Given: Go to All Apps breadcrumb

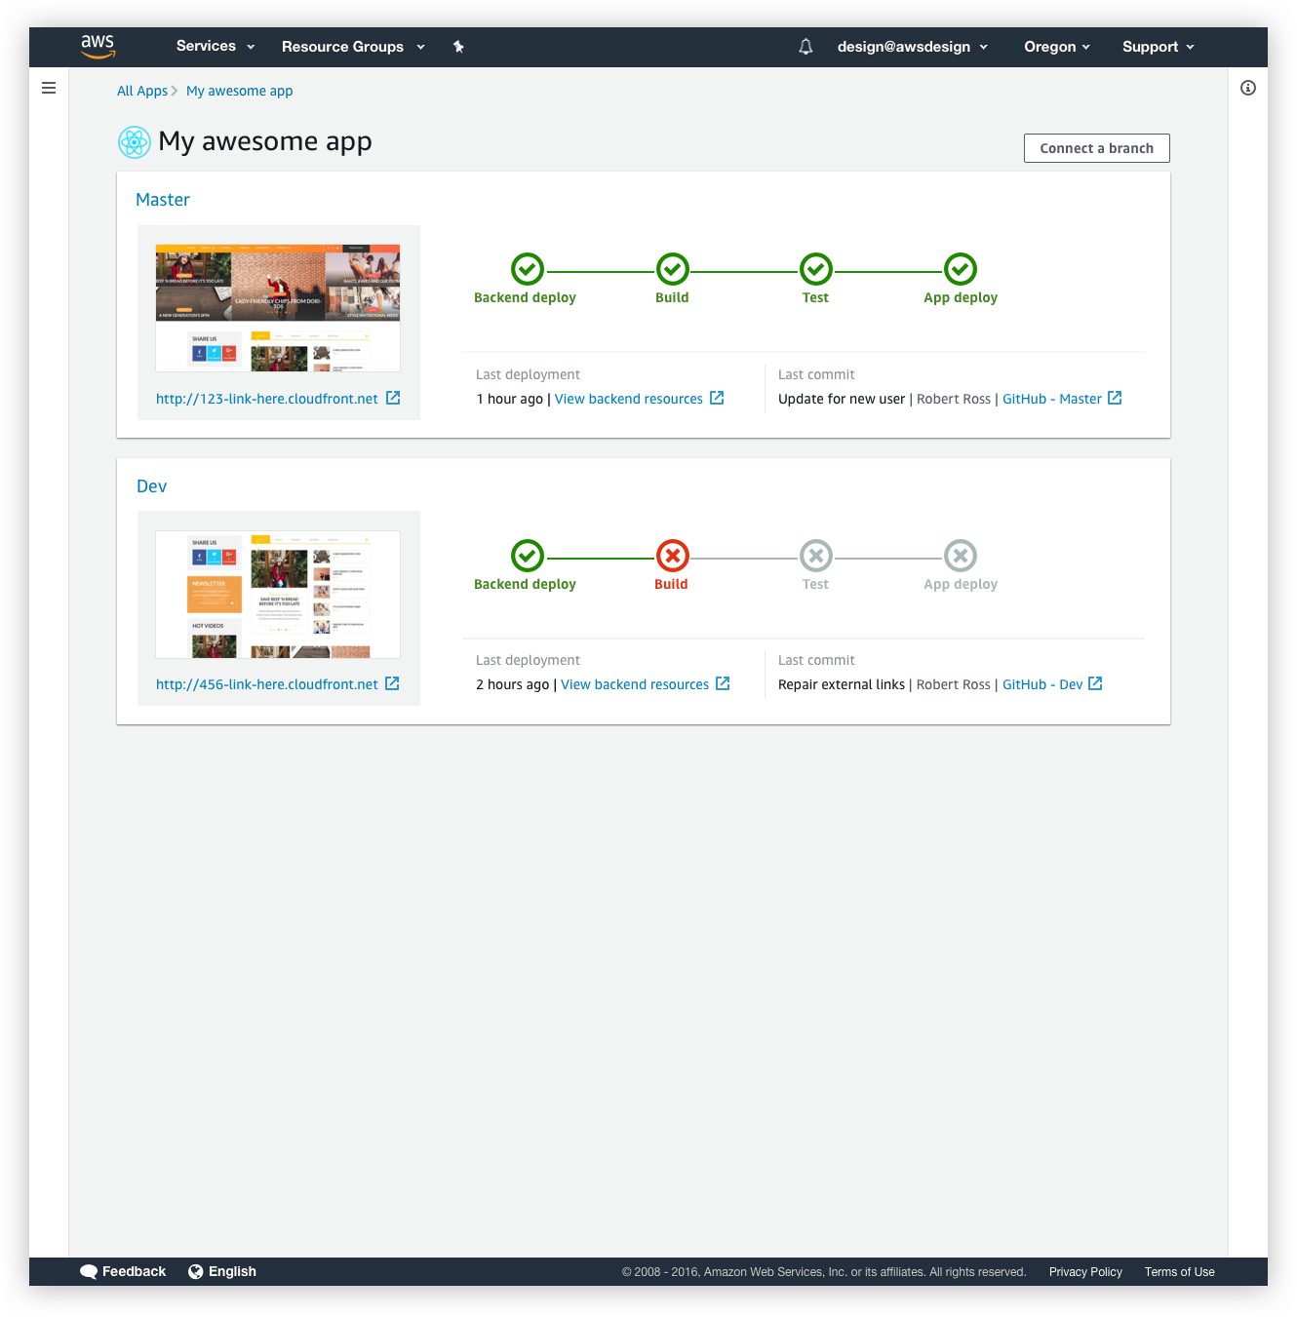Looking at the screenshot, I should point(142,91).
